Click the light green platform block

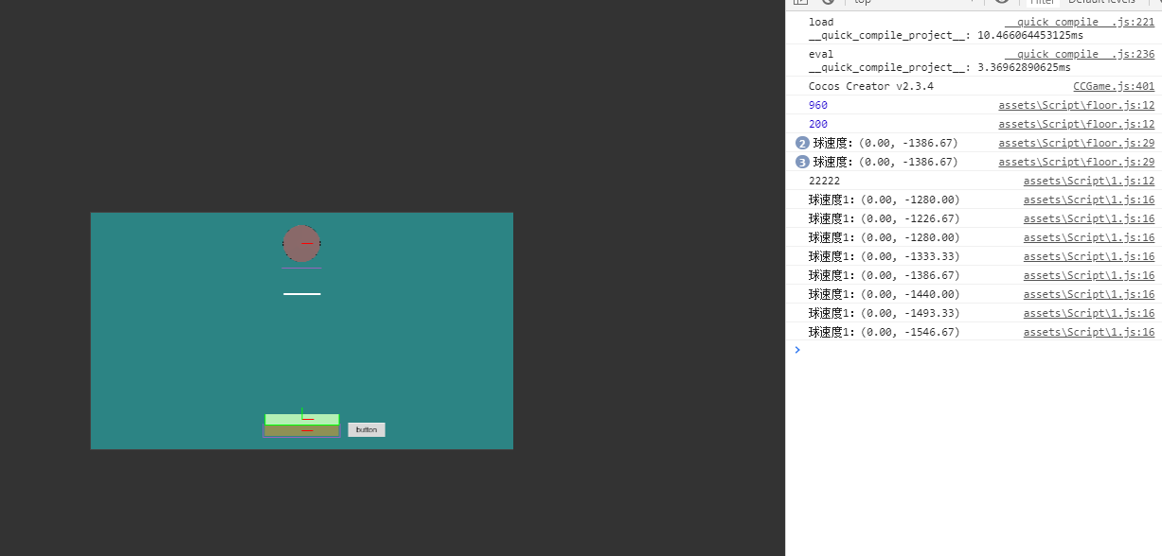point(302,419)
